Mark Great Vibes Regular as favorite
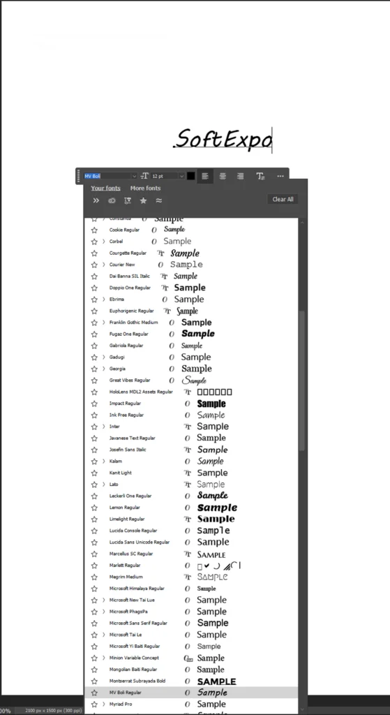This screenshot has height=715, width=390. pos(94,381)
